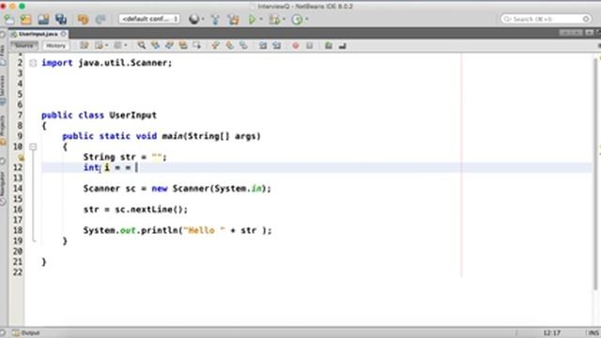Screen dimensions: 601x338
Task: Click the Find Previous Occurrence icon
Action: click(155, 46)
